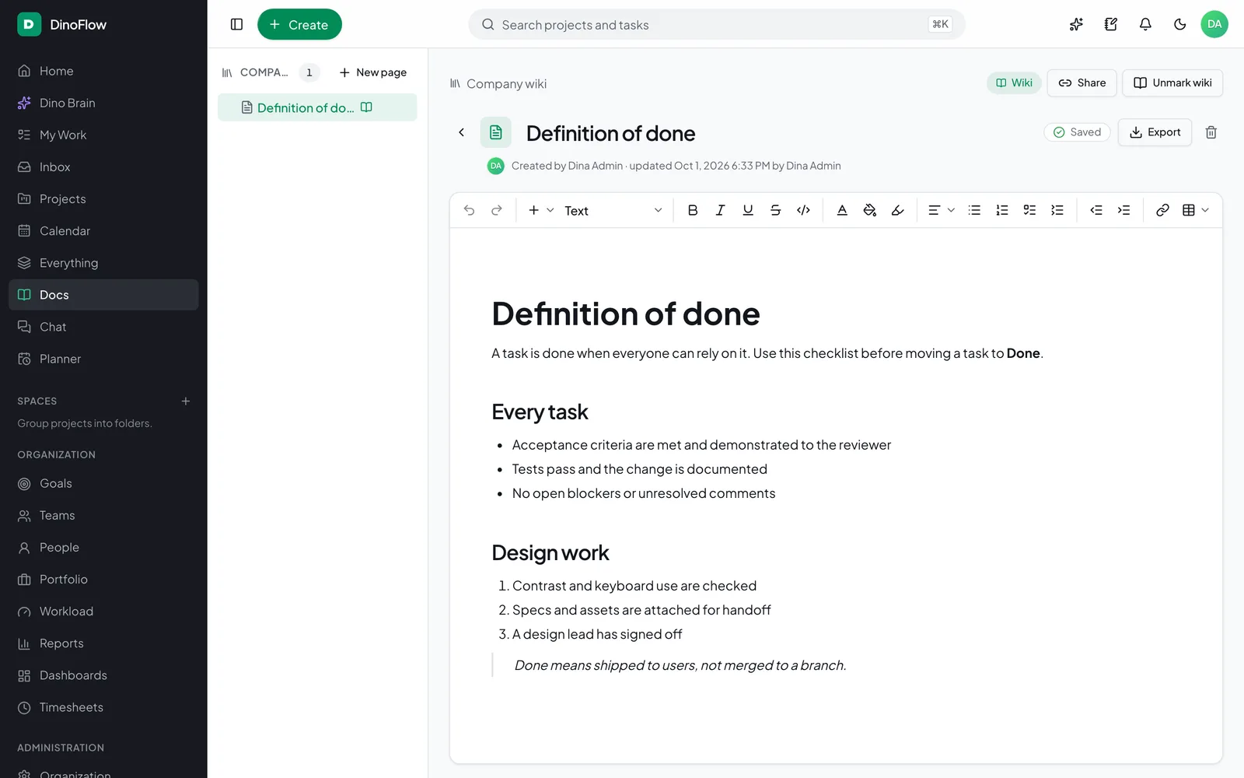Viewport: 1244px width, 778px height.
Task: Toggle the Wiki badge on this doc
Action: pyautogui.click(x=1015, y=83)
